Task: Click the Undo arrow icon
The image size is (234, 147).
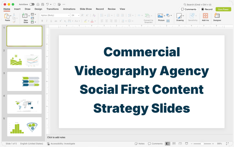Action: click(x=47, y=4)
